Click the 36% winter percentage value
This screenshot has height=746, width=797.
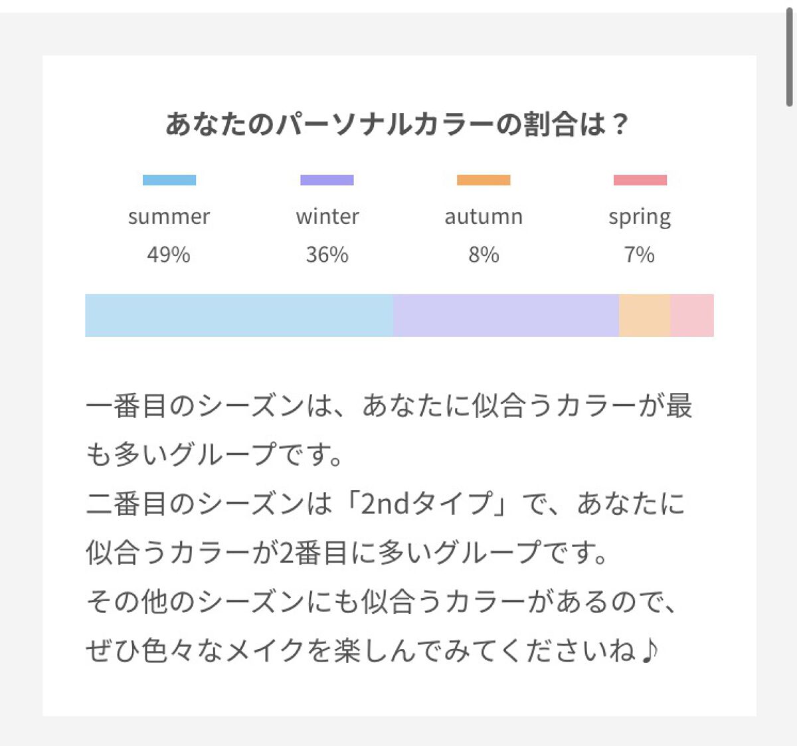[x=327, y=254]
